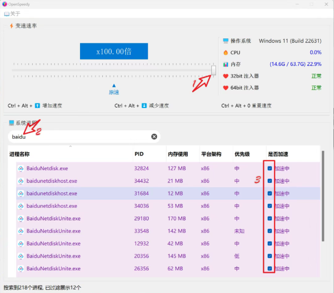Click the up-arrow 增加速度 hotkey icon
This screenshot has height=293, width=334.
[37, 105]
